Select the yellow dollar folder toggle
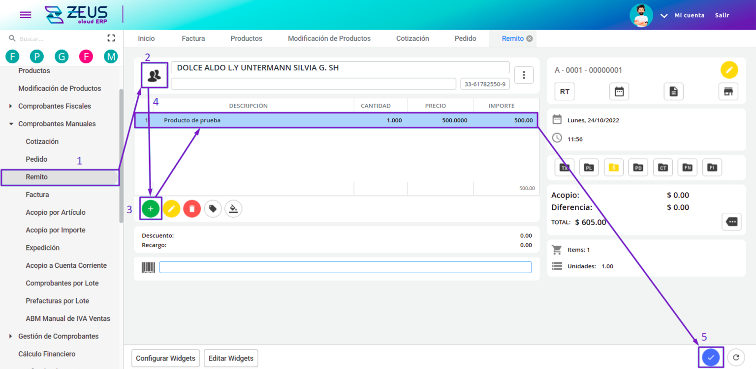 pos(614,167)
